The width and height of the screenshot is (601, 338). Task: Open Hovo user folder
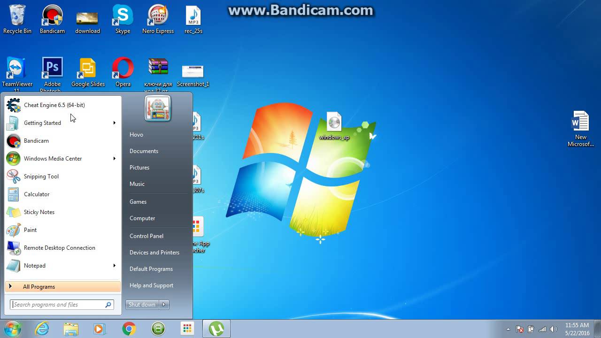136,135
